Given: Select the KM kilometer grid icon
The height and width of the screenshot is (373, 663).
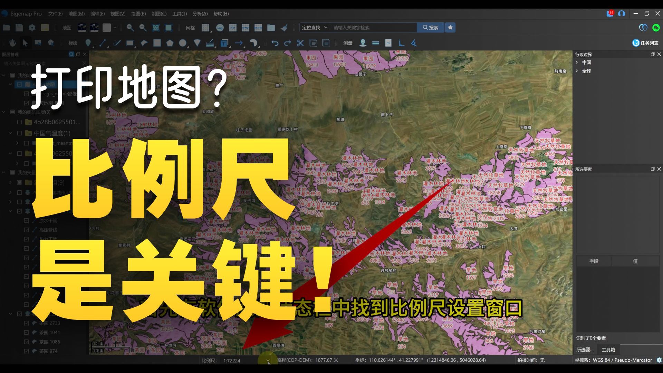Looking at the screenshot, I should [232, 28].
